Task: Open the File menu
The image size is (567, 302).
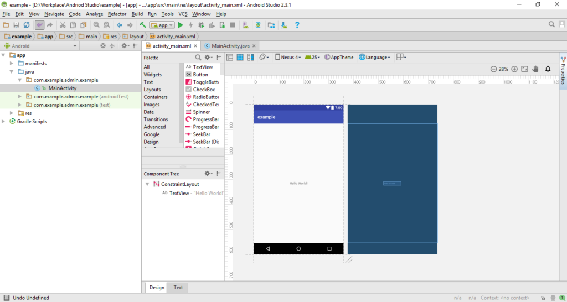Action: pyautogui.click(x=6, y=14)
